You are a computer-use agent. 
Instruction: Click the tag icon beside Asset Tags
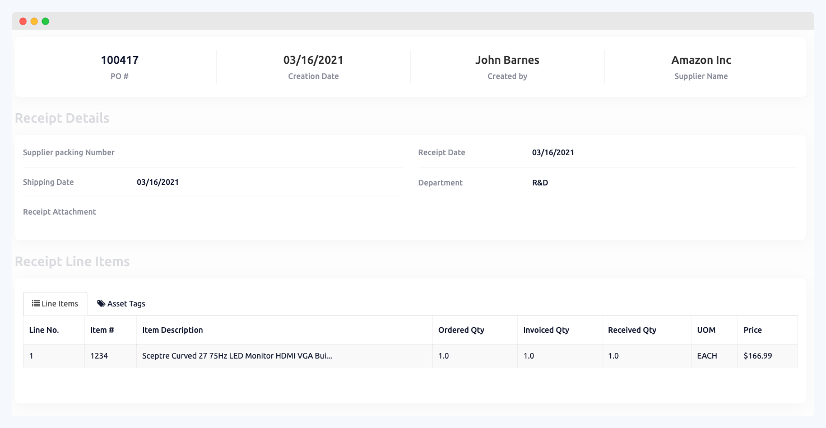point(101,303)
